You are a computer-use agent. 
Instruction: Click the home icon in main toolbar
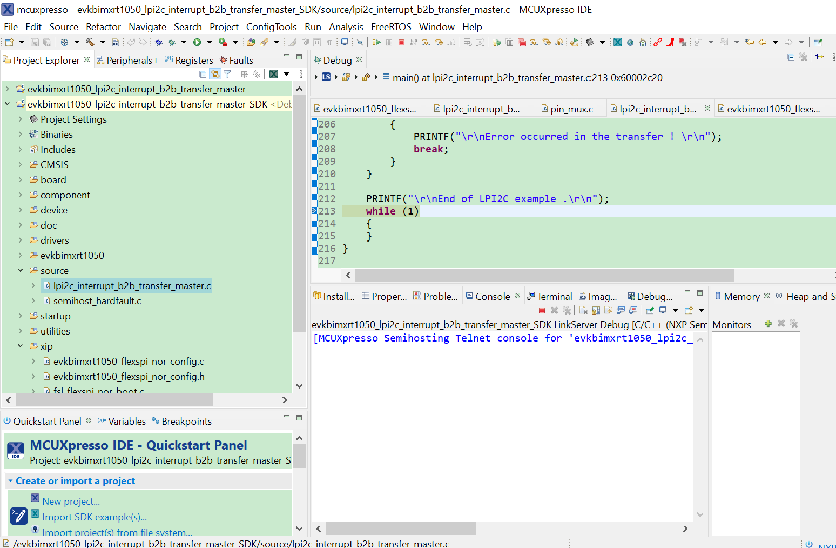pos(643,42)
